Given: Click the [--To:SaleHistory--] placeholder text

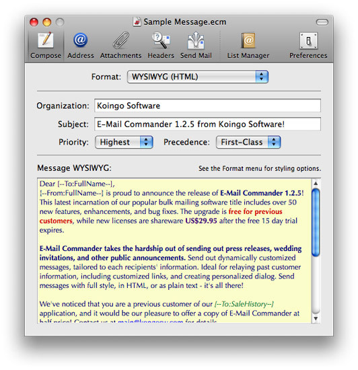Looking at the screenshot, I should point(244,304).
